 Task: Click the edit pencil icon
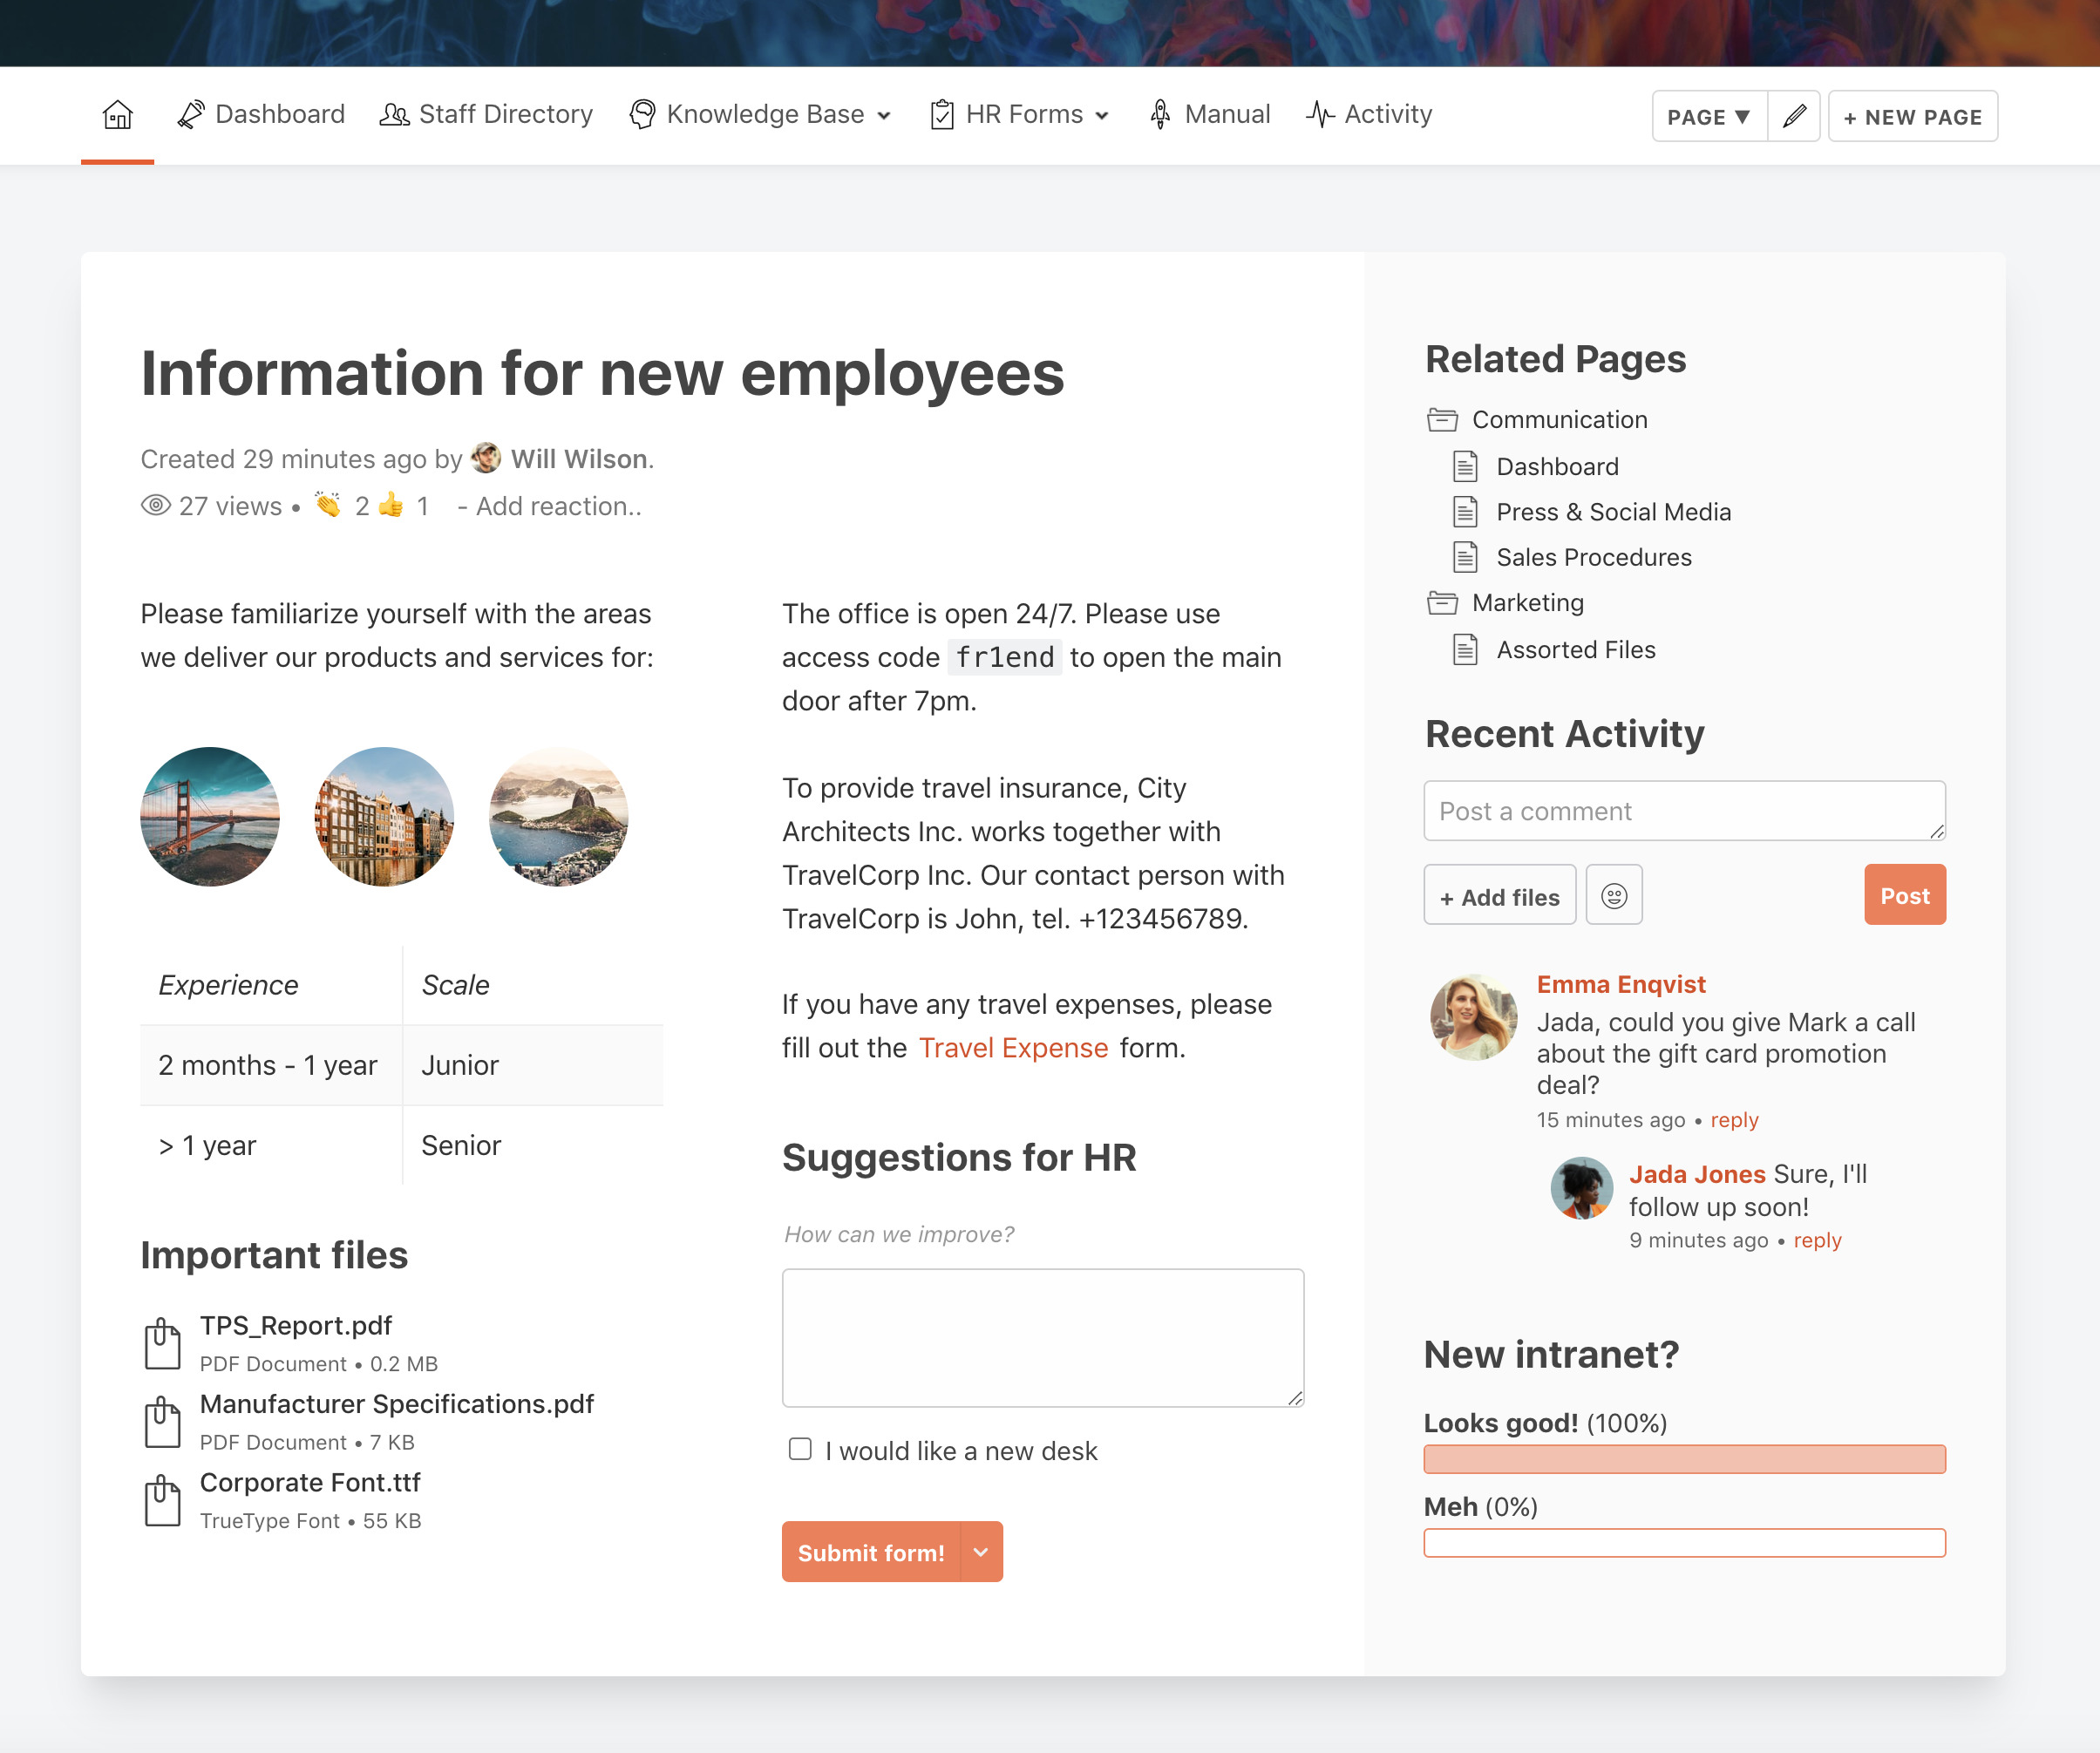pos(1793,117)
